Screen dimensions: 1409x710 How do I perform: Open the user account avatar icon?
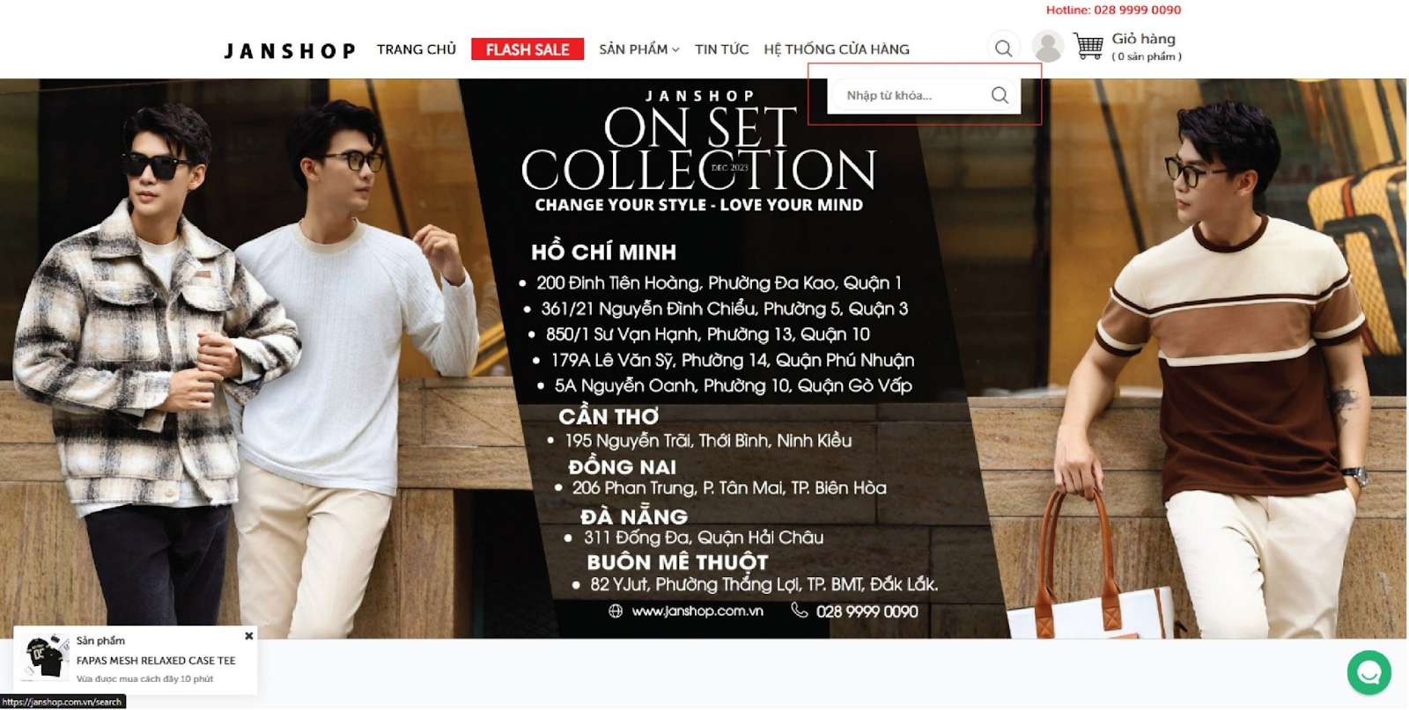coord(1047,47)
